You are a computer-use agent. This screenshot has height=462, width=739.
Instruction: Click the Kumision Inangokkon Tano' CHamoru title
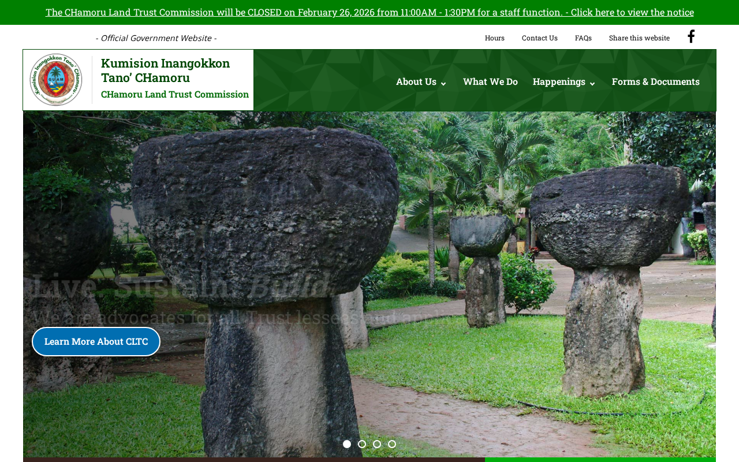pyautogui.click(x=166, y=70)
